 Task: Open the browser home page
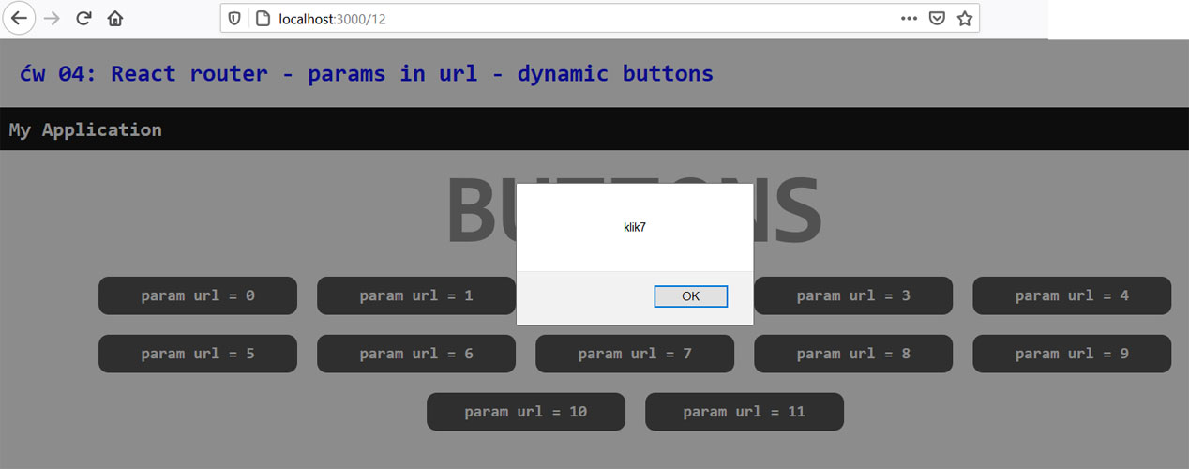114,18
